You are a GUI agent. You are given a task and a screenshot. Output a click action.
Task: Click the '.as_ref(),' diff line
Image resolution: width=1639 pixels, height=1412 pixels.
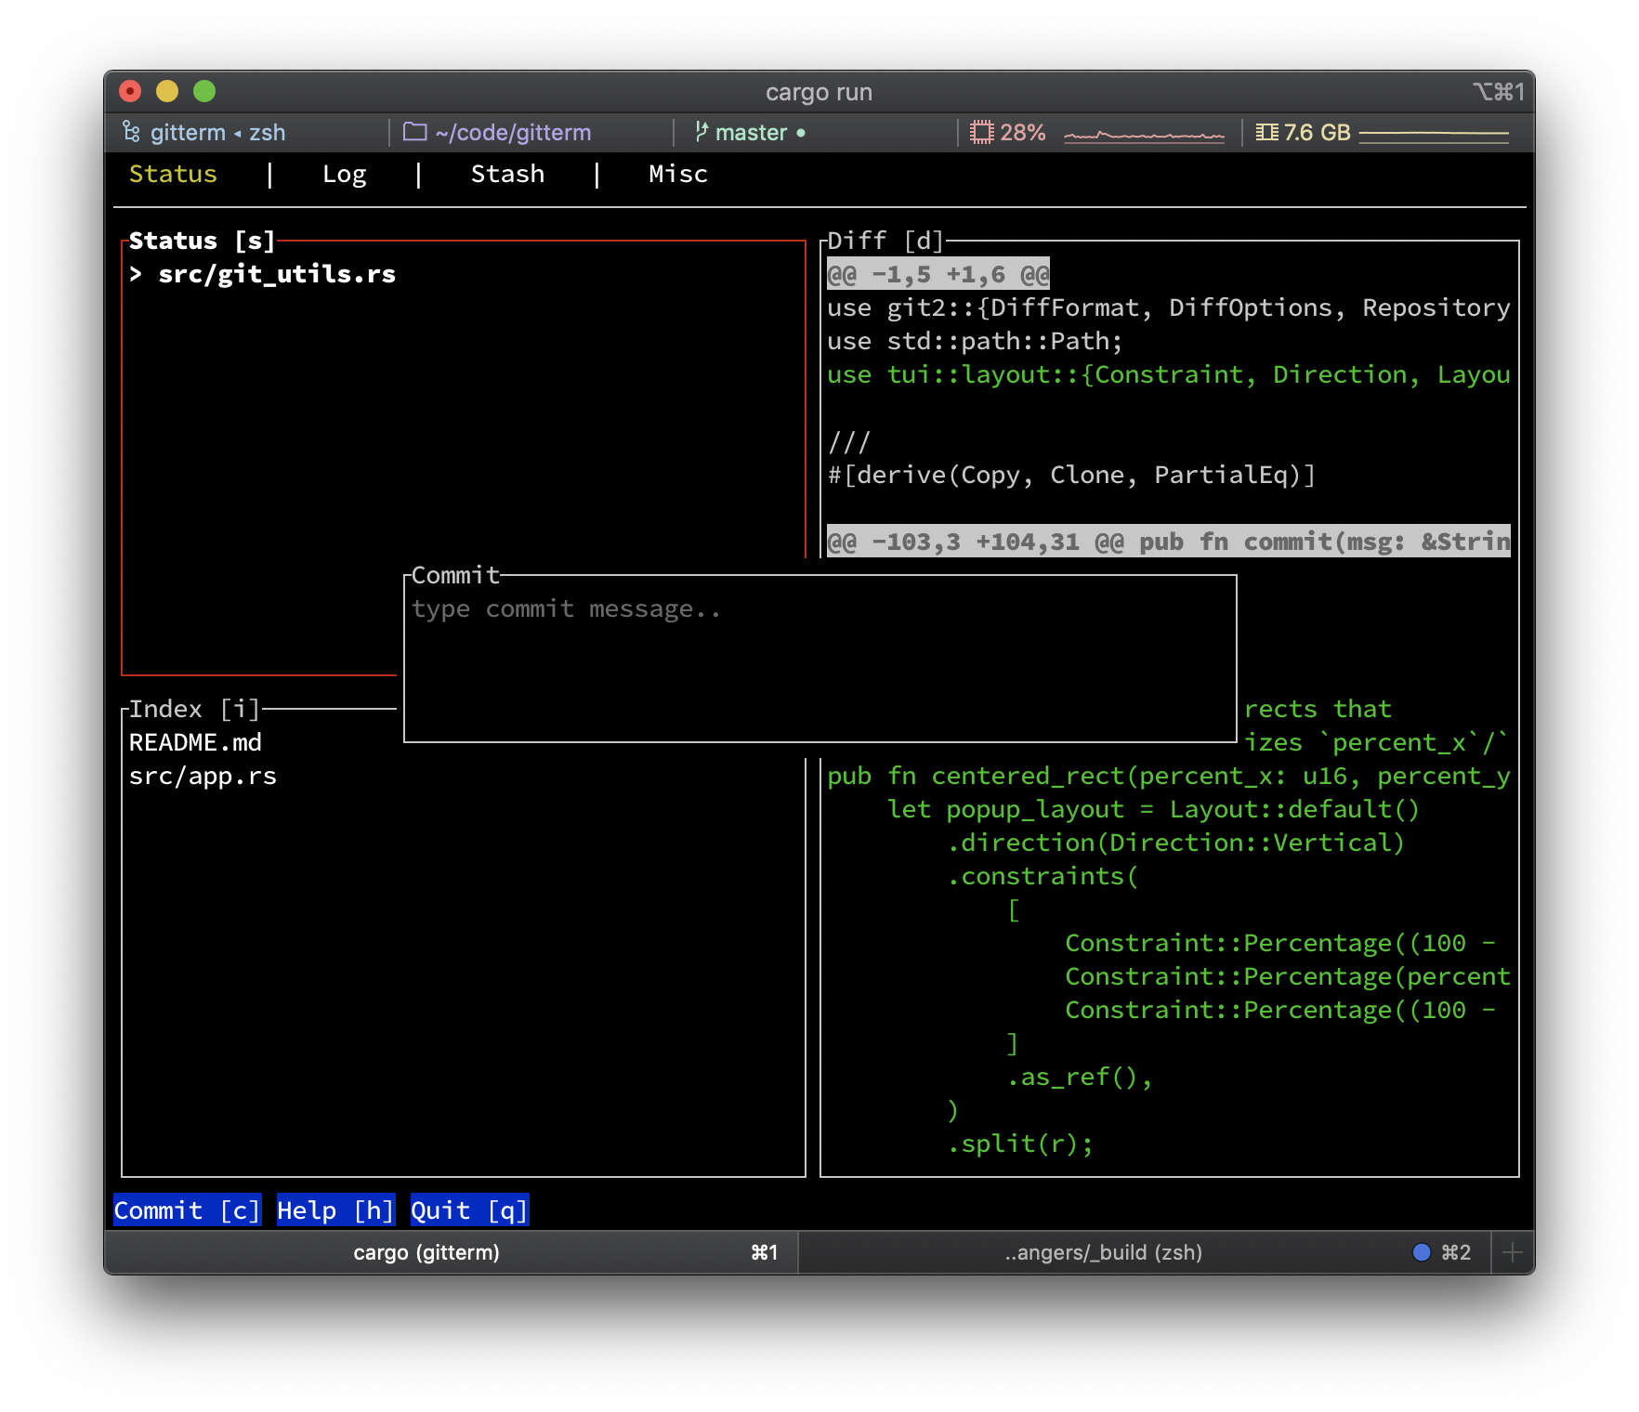pos(1080,1077)
